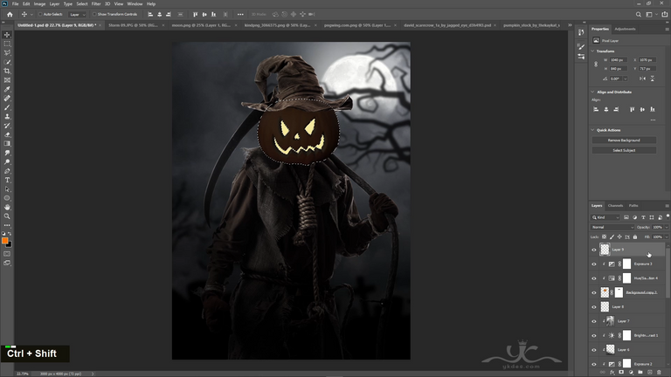Viewport: 671px width, 377px height.
Task: Create new adjustment layer icon
Action: pos(631,373)
